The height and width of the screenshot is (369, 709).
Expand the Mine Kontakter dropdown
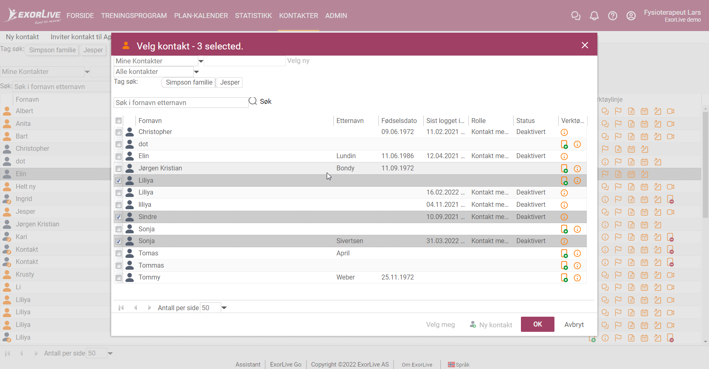(x=201, y=60)
